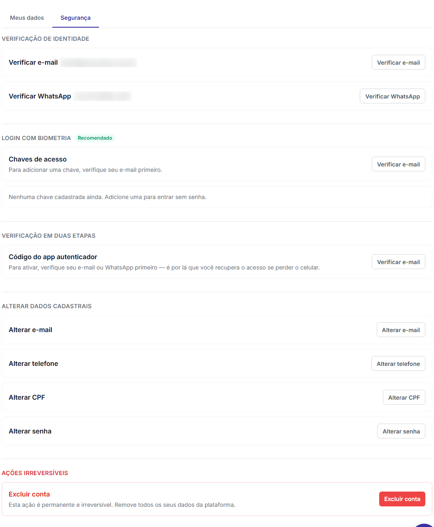Click the Código do app autenticador title
Screen dimensions: 434x527
53,257
